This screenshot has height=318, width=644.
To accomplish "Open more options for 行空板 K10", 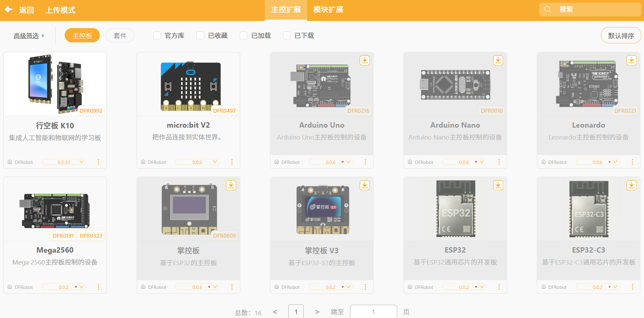I will coord(99,162).
